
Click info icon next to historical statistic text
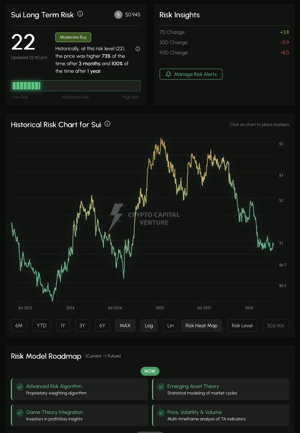137,49
